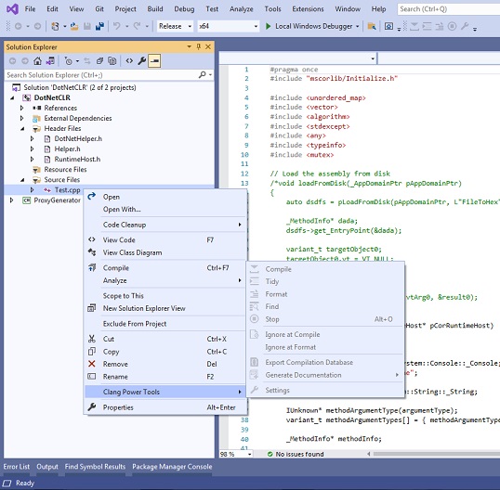Click Generate Documentation submenu entry
Viewport: 500px width, 490px height.
(x=325, y=375)
